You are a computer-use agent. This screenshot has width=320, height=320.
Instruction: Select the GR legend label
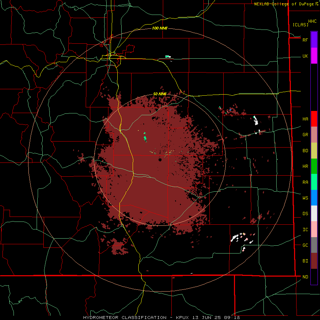(305, 134)
